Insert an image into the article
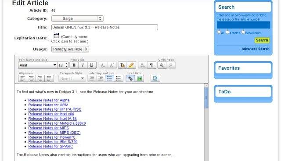This screenshot has height=161, width=281. (x=139, y=79)
